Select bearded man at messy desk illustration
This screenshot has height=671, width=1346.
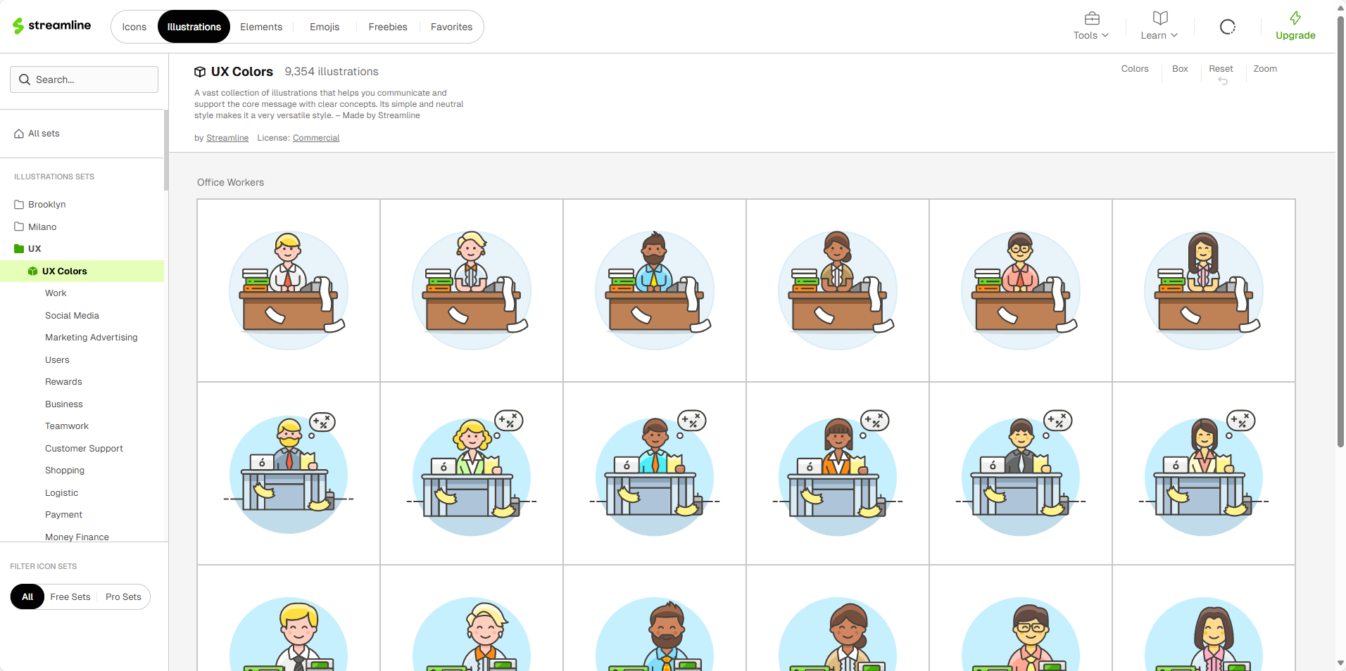[655, 290]
